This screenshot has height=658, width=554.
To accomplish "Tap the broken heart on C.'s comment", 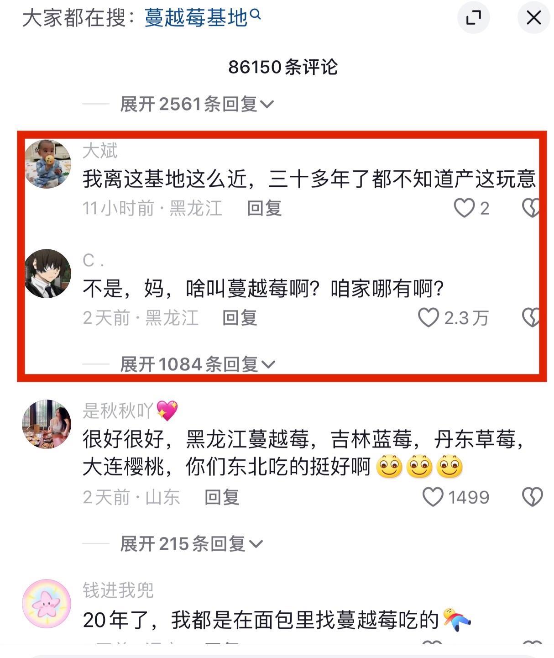I will 531,318.
